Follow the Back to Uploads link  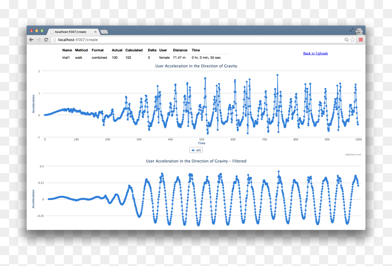click(x=315, y=53)
